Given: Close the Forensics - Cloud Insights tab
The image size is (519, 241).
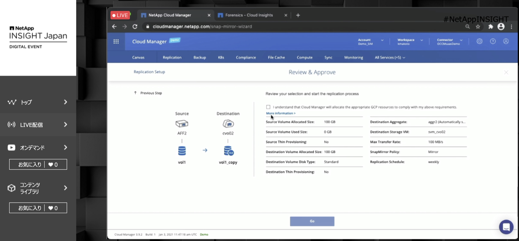Looking at the screenshot, I should [x=286, y=15].
